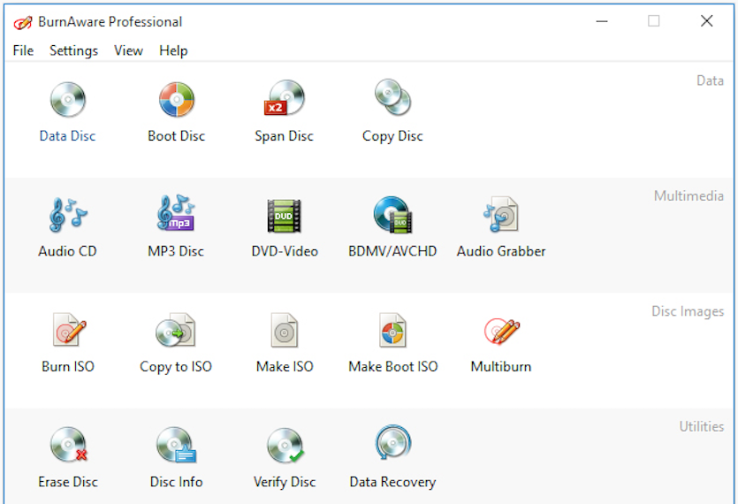The height and width of the screenshot is (504, 738).
Task: Select the Audio Grabber icon
Action: (x=501, y=214)
